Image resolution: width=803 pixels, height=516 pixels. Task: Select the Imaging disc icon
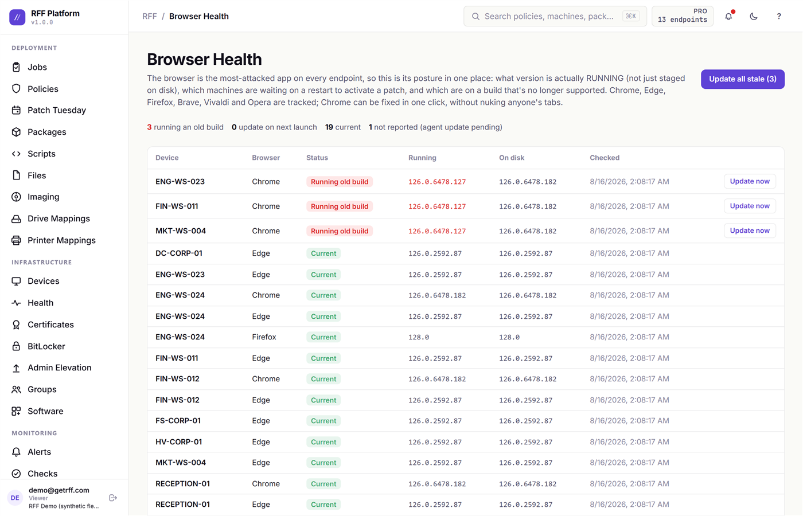(x=16, y=197)
